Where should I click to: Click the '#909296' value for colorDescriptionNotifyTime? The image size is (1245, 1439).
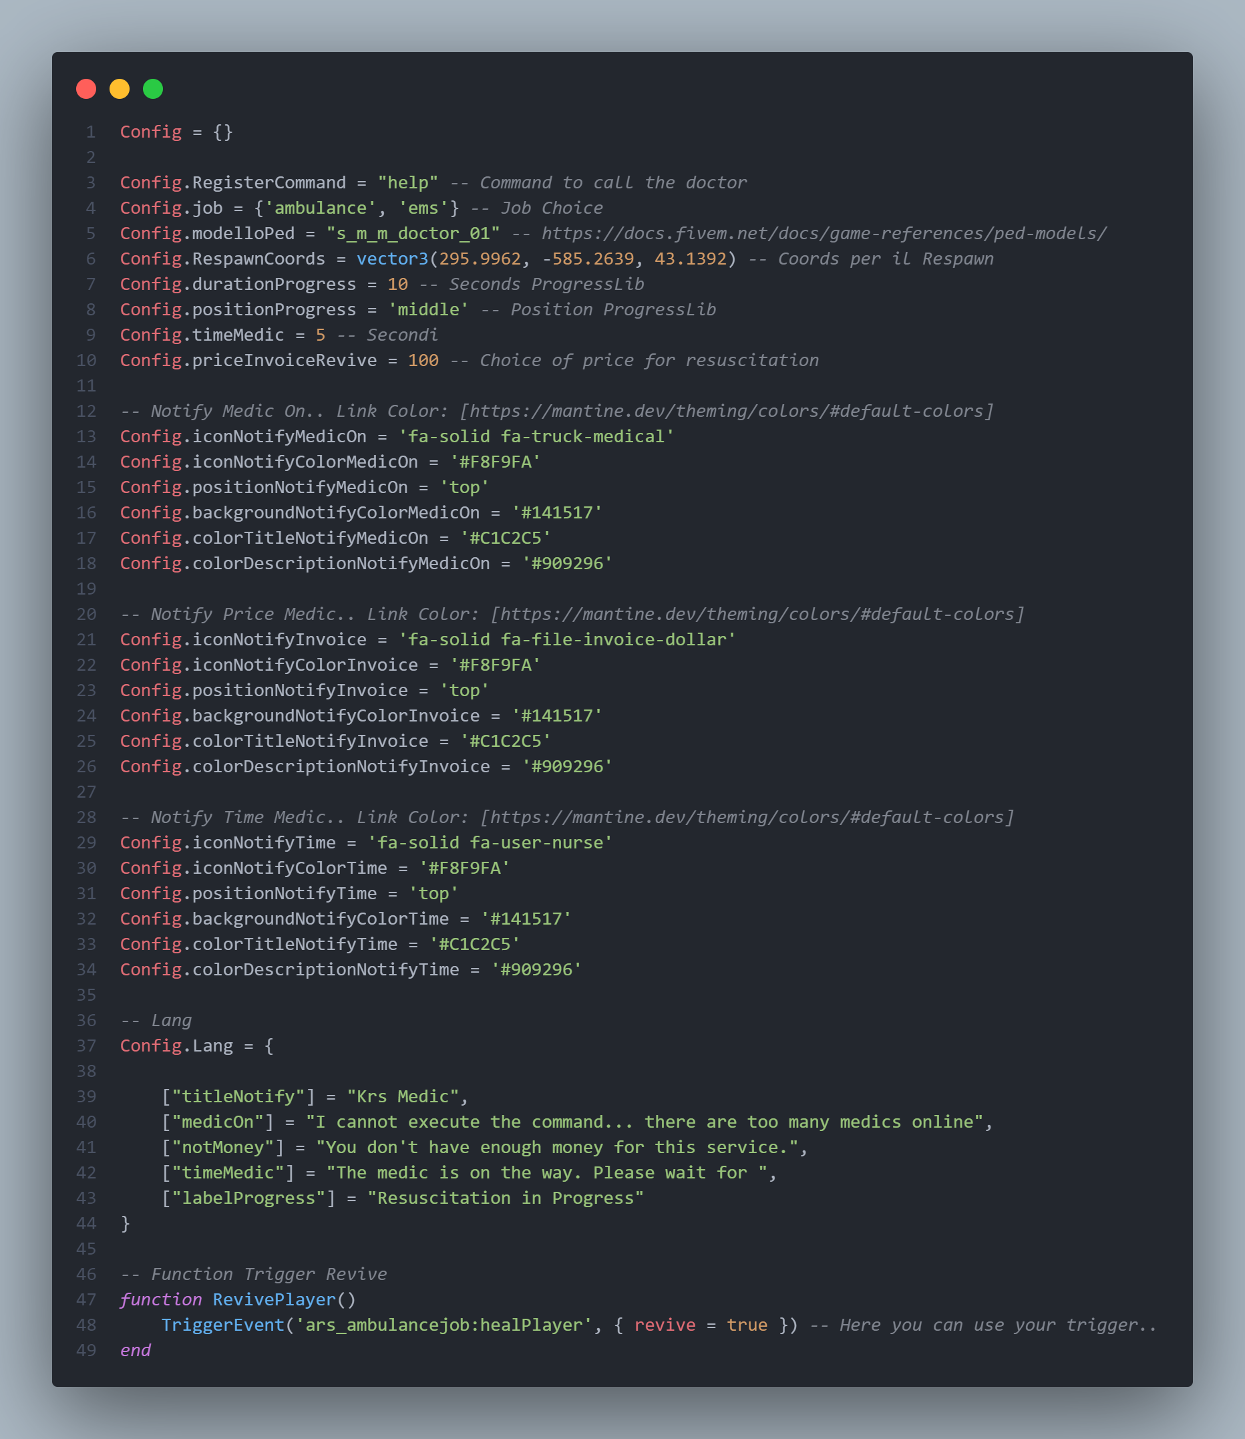536,969
